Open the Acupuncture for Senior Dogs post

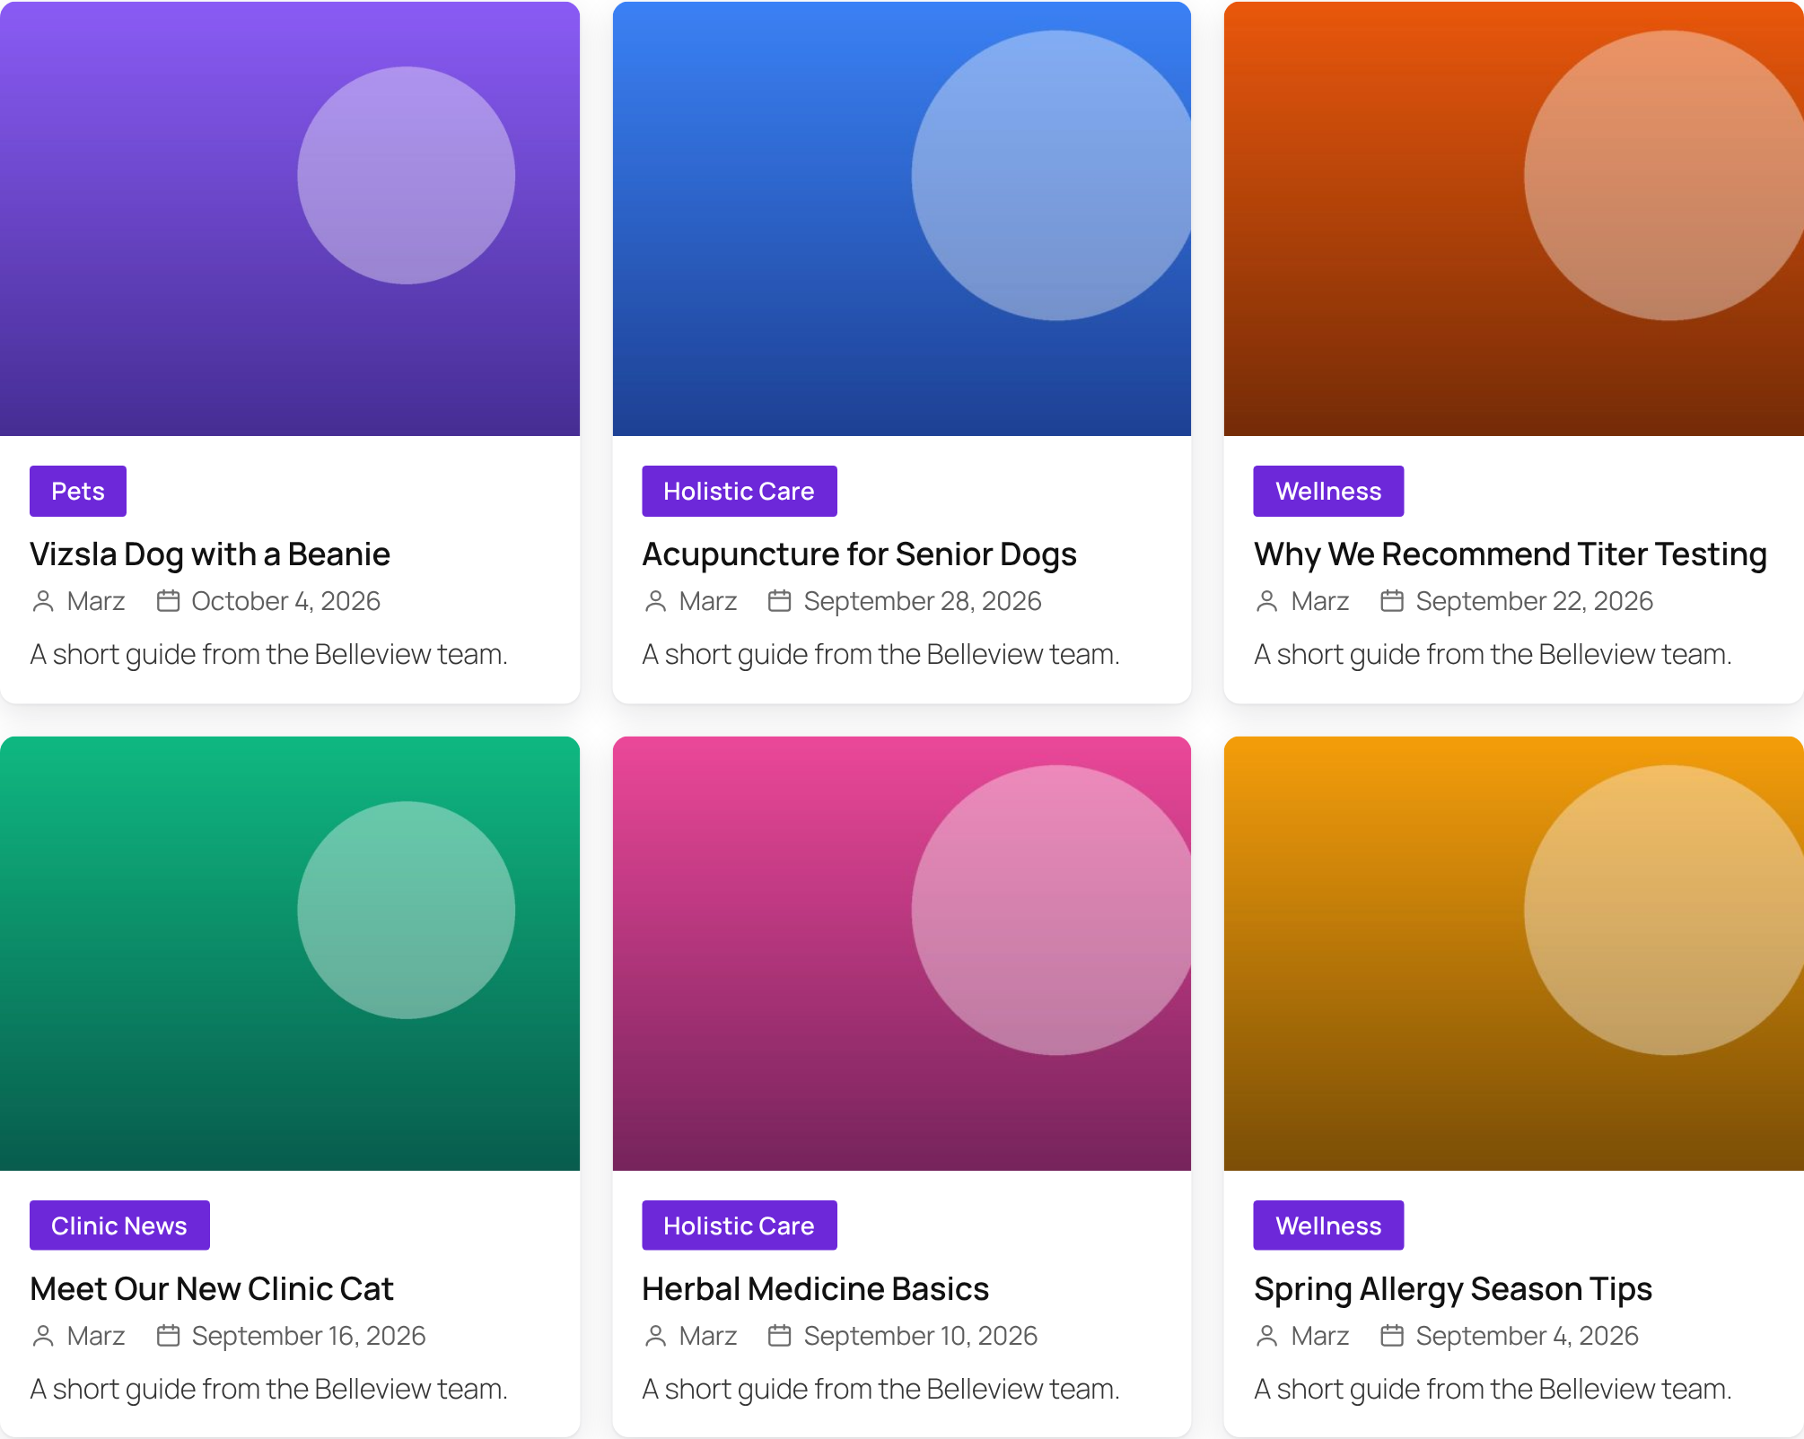click(859, 554)
